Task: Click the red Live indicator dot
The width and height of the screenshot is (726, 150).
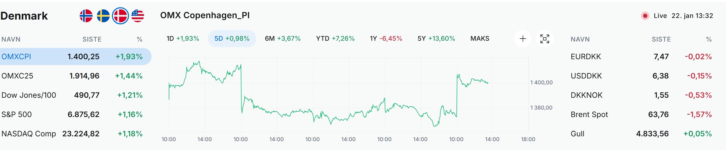Action: 645,16
